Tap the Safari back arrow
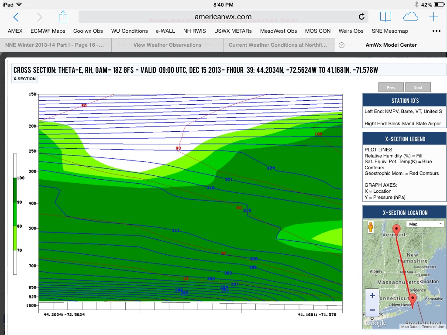 [16, 17]
